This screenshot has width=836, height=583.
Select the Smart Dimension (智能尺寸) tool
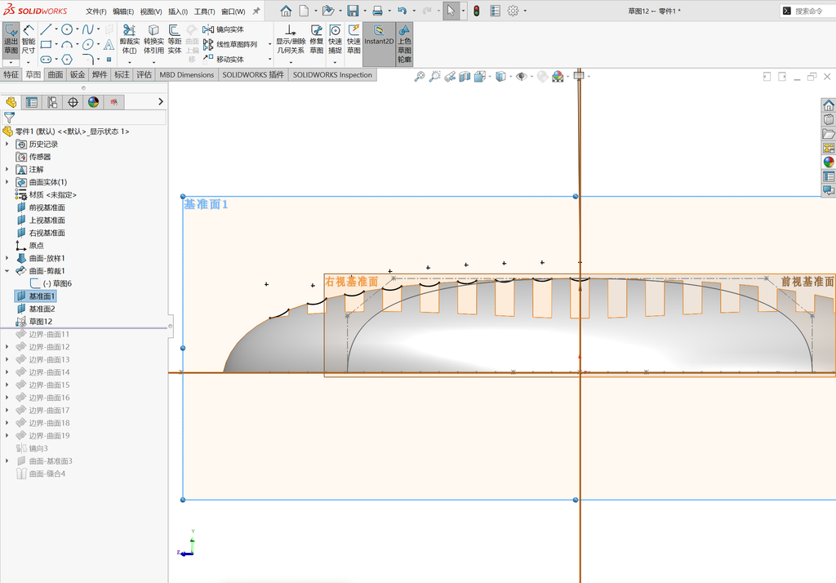point(29,40)
